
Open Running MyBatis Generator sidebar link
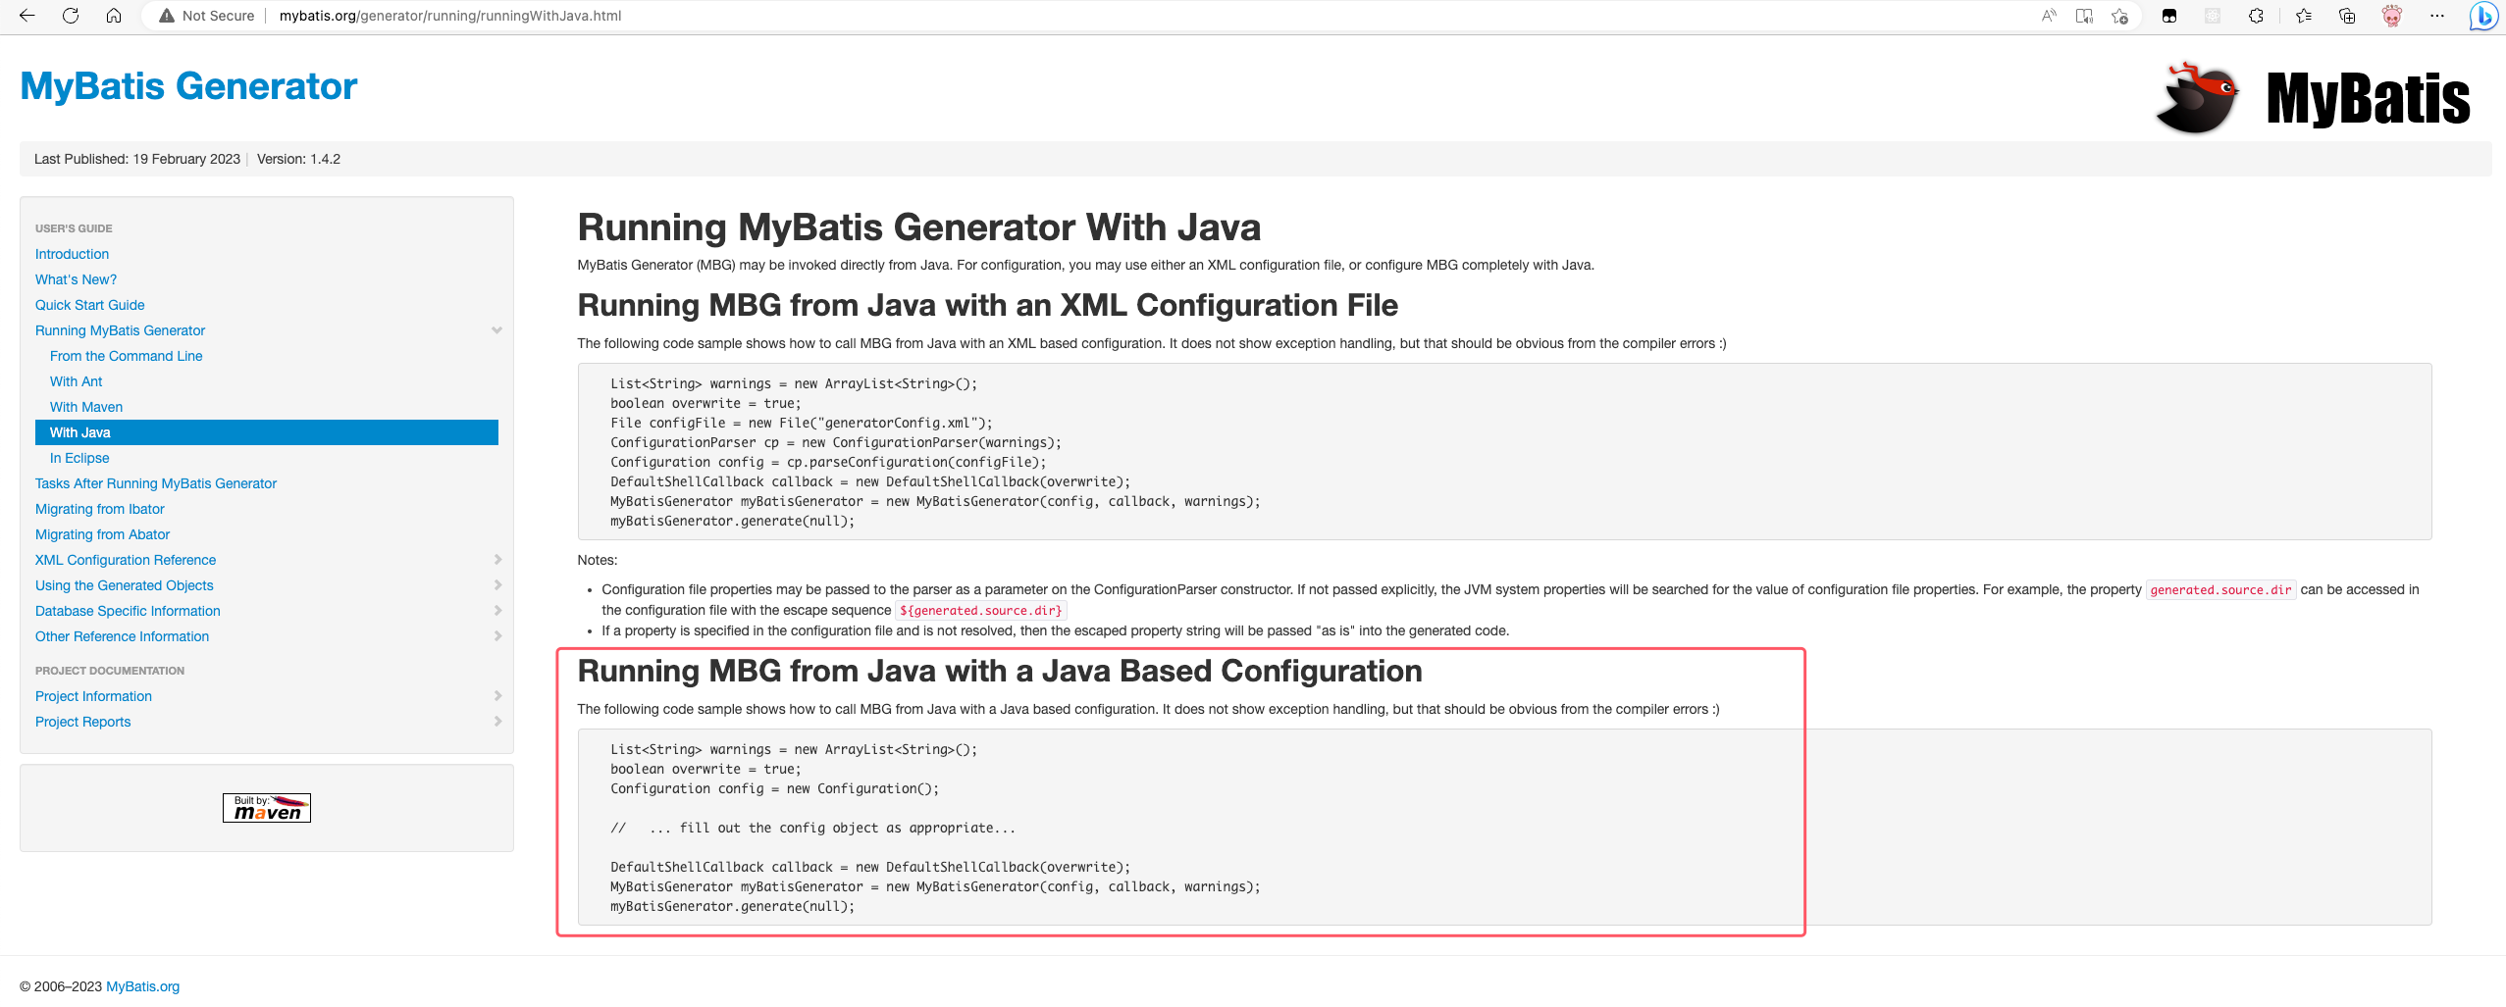[x=120, y=330]
